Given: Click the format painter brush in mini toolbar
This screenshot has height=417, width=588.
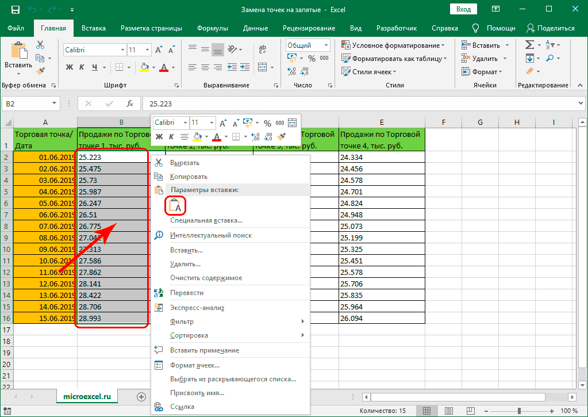Looking at the screenshot, I should 281,137.
